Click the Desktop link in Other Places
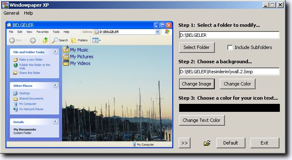This screenshot has height=160, width=292. pos(24,93)
